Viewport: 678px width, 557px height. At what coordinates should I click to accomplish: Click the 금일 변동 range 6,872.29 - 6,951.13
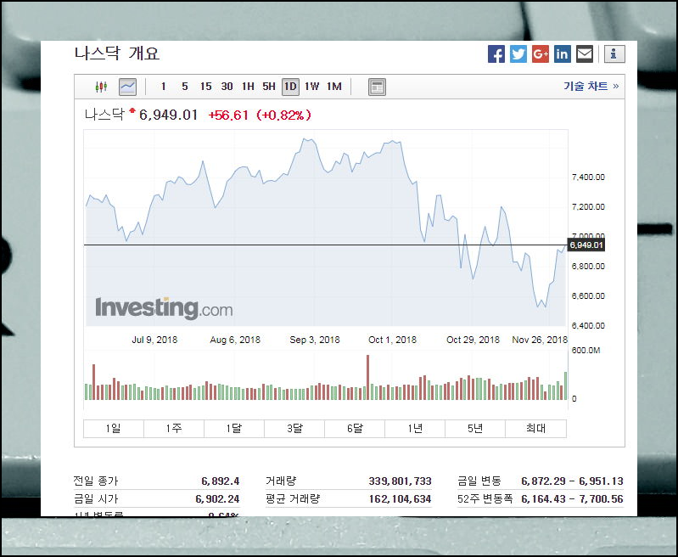(572, 481)
